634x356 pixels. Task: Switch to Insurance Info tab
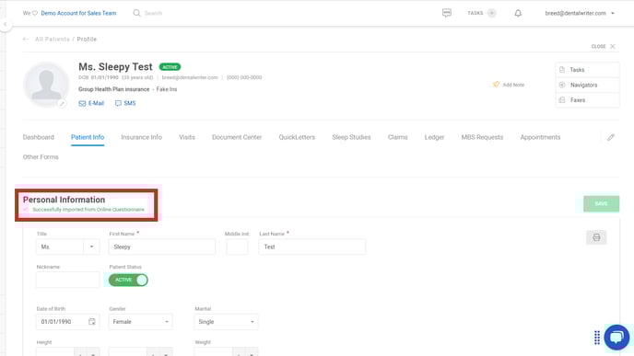(x=142, y=137)
